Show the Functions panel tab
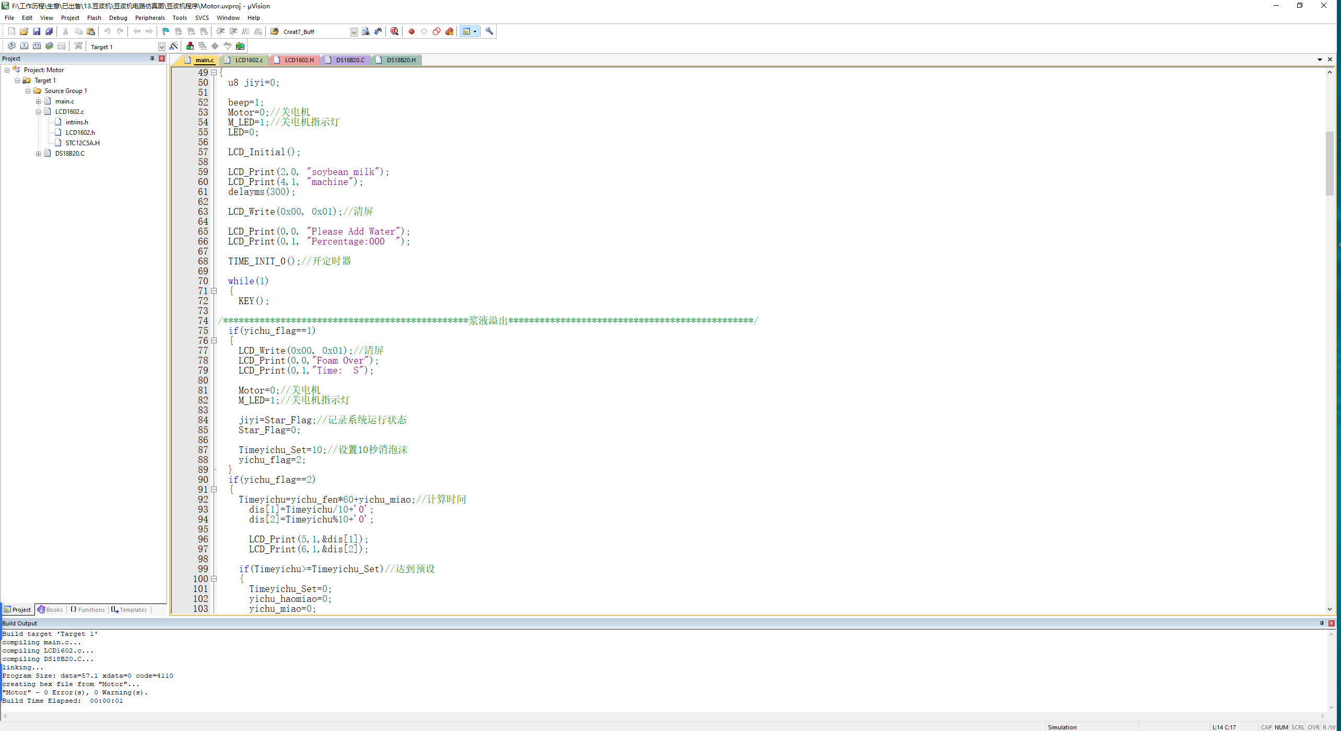Viewport: 1341px width, 731px height. [x=87, y=610]
